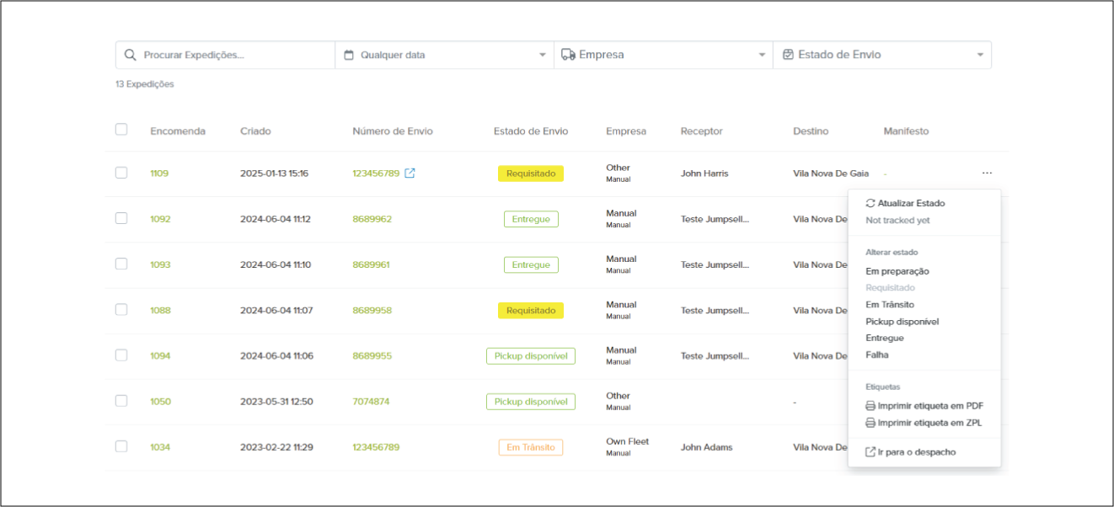Screen dimensions: 1114x507
Task: Select Entregue in the Alterar estado menu
Action: [x=885, y=338]
